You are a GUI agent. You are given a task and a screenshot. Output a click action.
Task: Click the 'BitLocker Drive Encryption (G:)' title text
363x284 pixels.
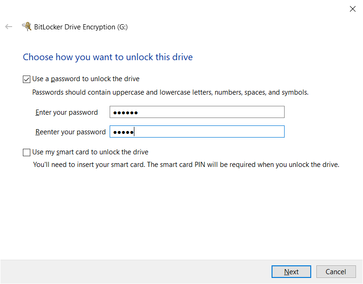(81, 27)
